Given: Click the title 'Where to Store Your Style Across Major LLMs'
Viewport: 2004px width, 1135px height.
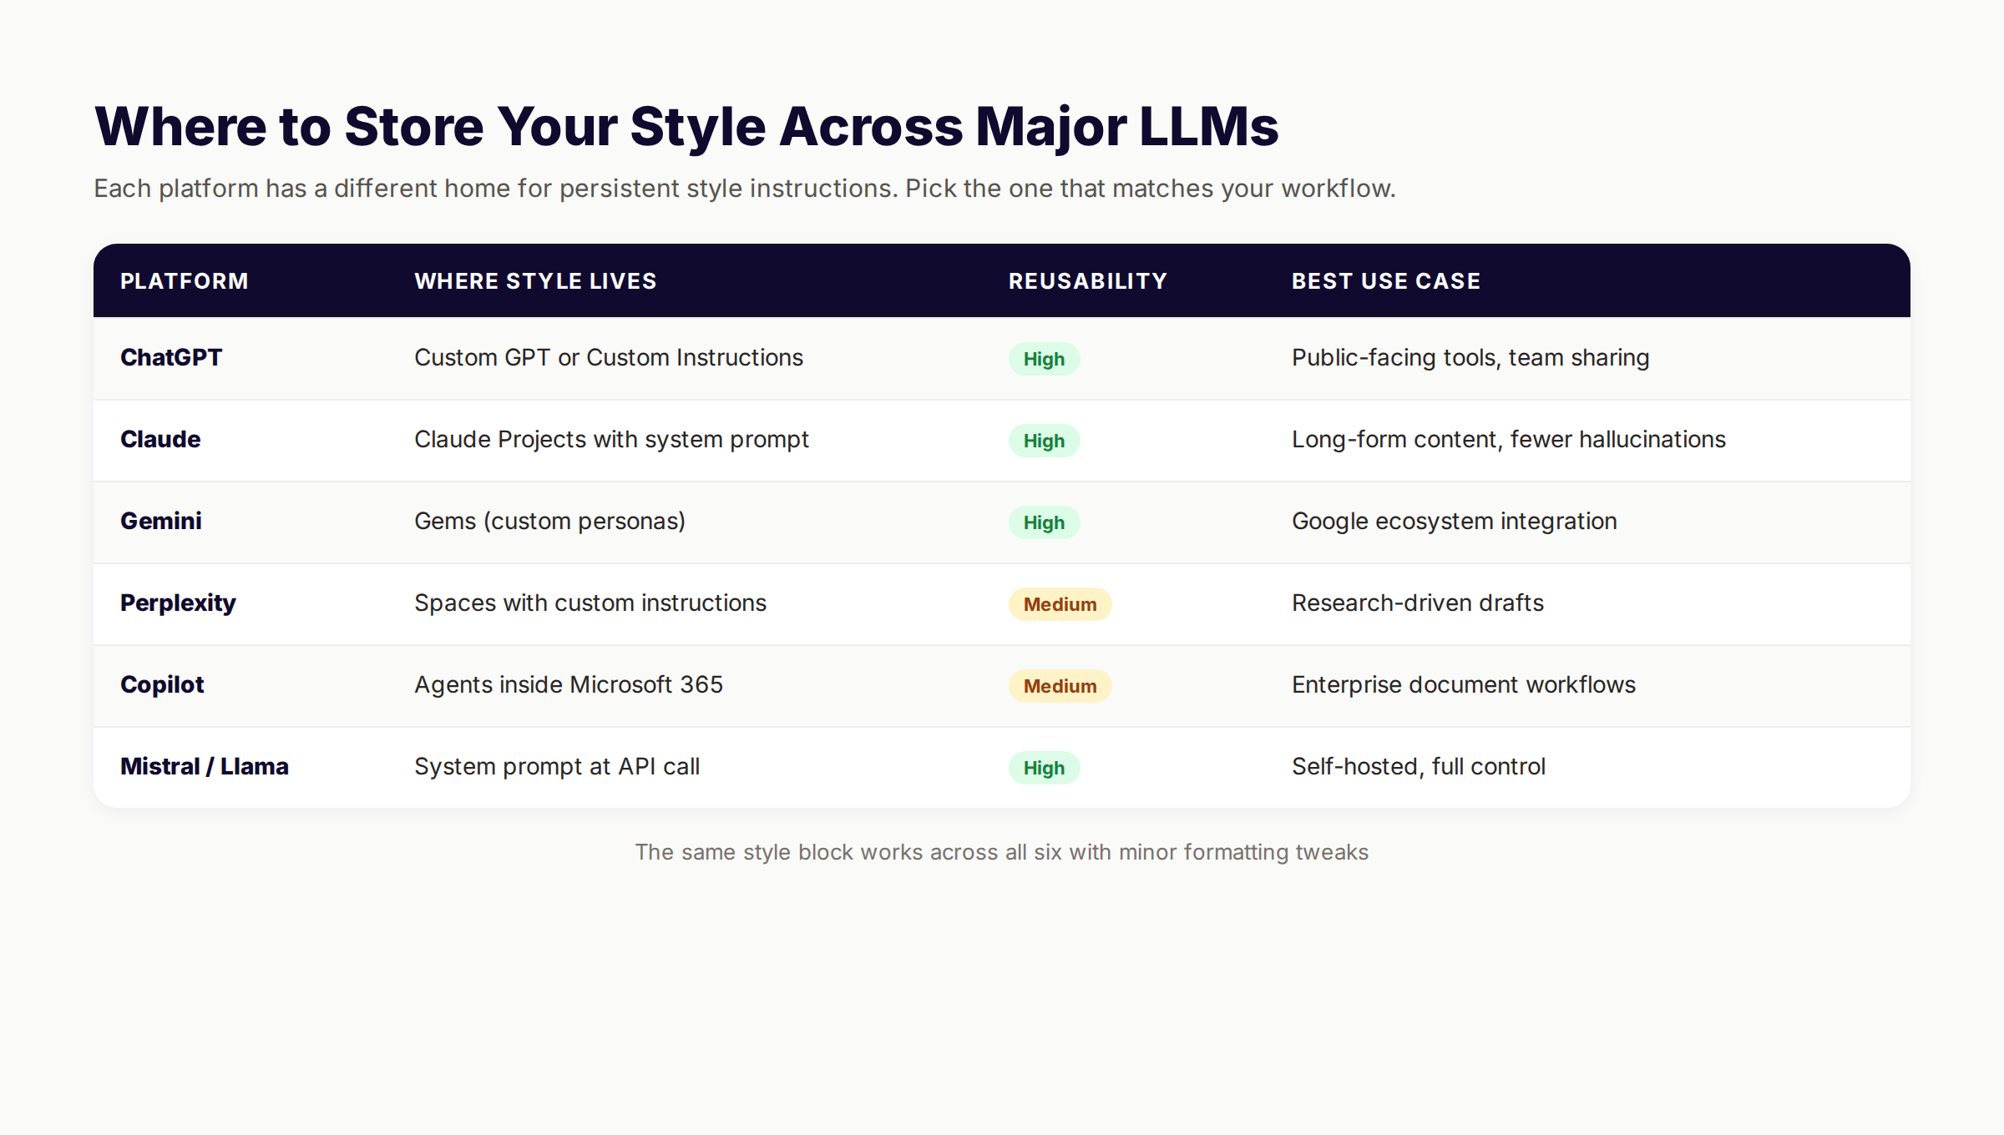Looking at the screenshot, I should tap(686, 127).
